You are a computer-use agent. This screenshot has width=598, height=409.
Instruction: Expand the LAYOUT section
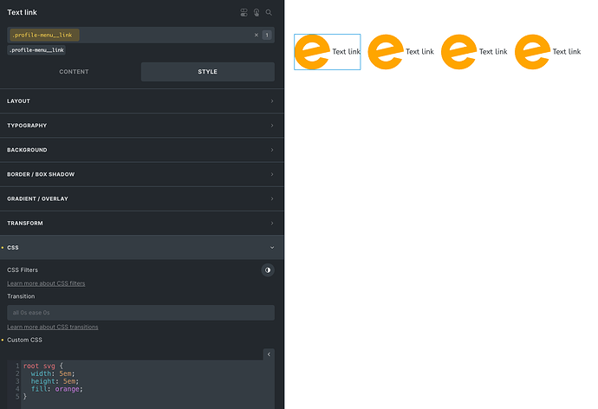(x=142, y=101)
